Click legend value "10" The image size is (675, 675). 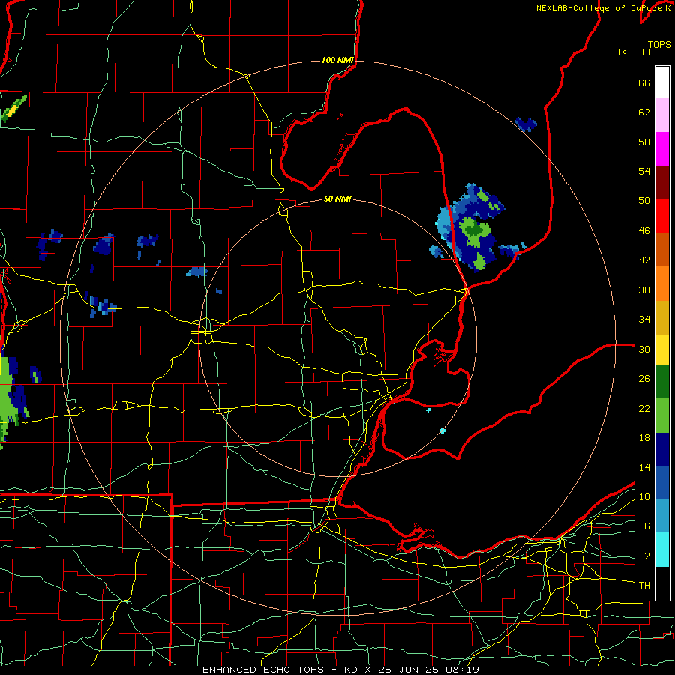point(644,496)
